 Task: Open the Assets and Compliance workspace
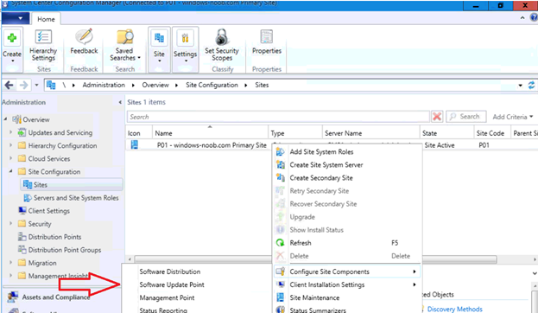coord(56,297)
